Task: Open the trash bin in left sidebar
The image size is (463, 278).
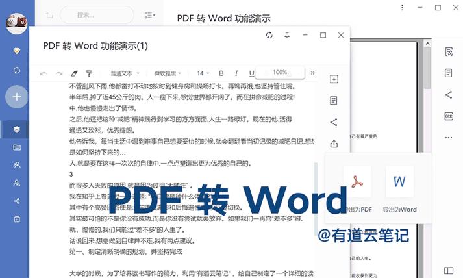Action: point(17,219)
